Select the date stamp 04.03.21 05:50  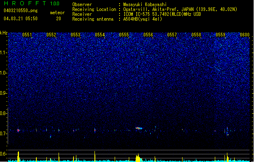pyautogui.click(x=21, y=19)
